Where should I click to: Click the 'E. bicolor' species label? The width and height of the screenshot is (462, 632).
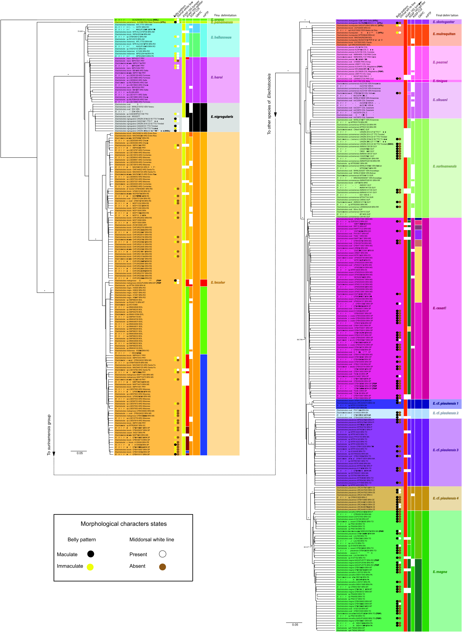218,282
